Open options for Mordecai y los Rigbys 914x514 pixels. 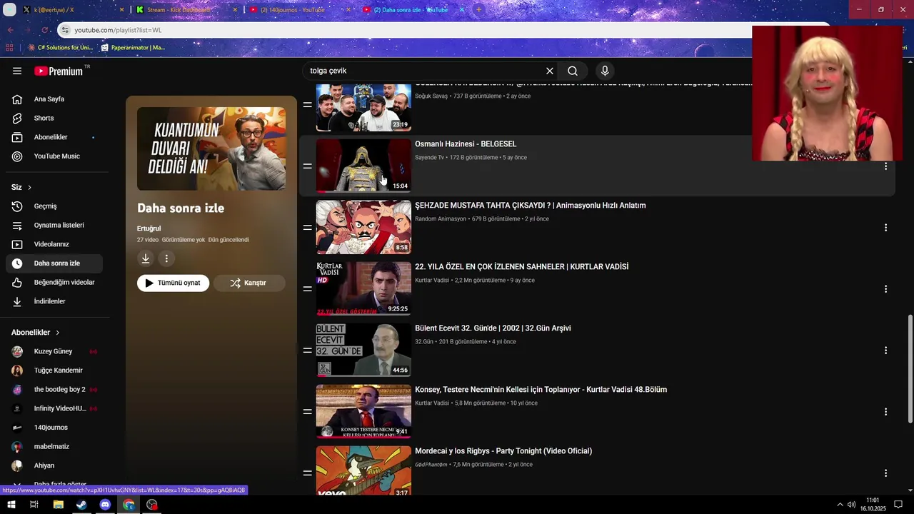click(885, 473)
